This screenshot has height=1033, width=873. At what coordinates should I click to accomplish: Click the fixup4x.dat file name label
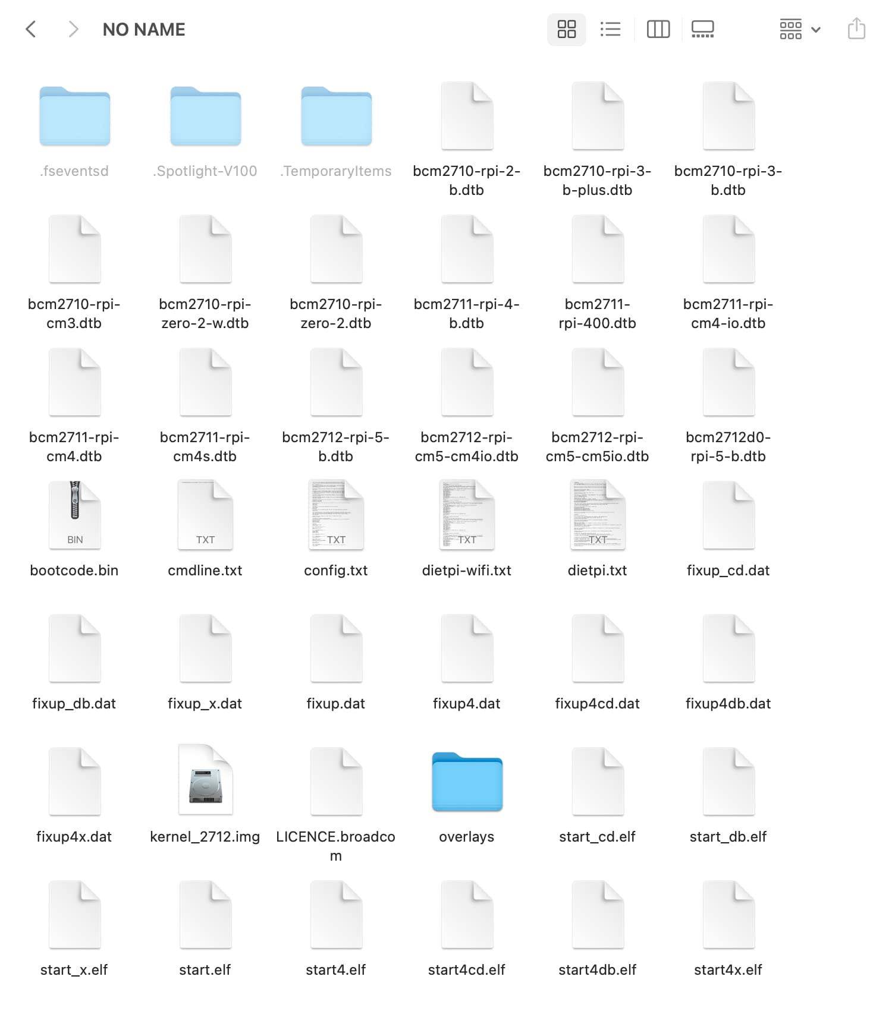tap(74, 837)
